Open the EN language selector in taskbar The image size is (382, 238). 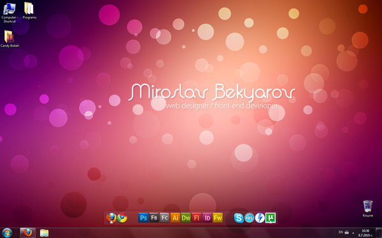[341, 232]
